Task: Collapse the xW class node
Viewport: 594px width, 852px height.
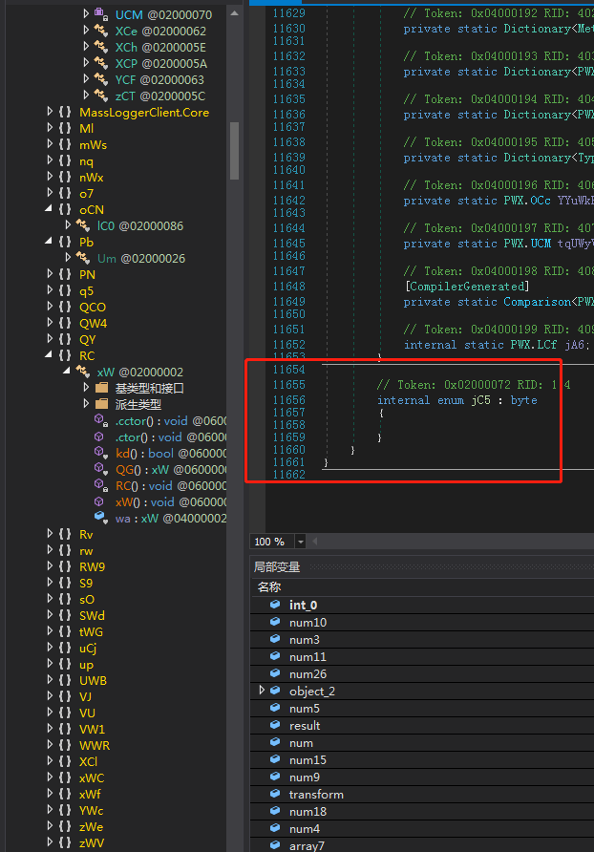Action: (x=67, y=372)
